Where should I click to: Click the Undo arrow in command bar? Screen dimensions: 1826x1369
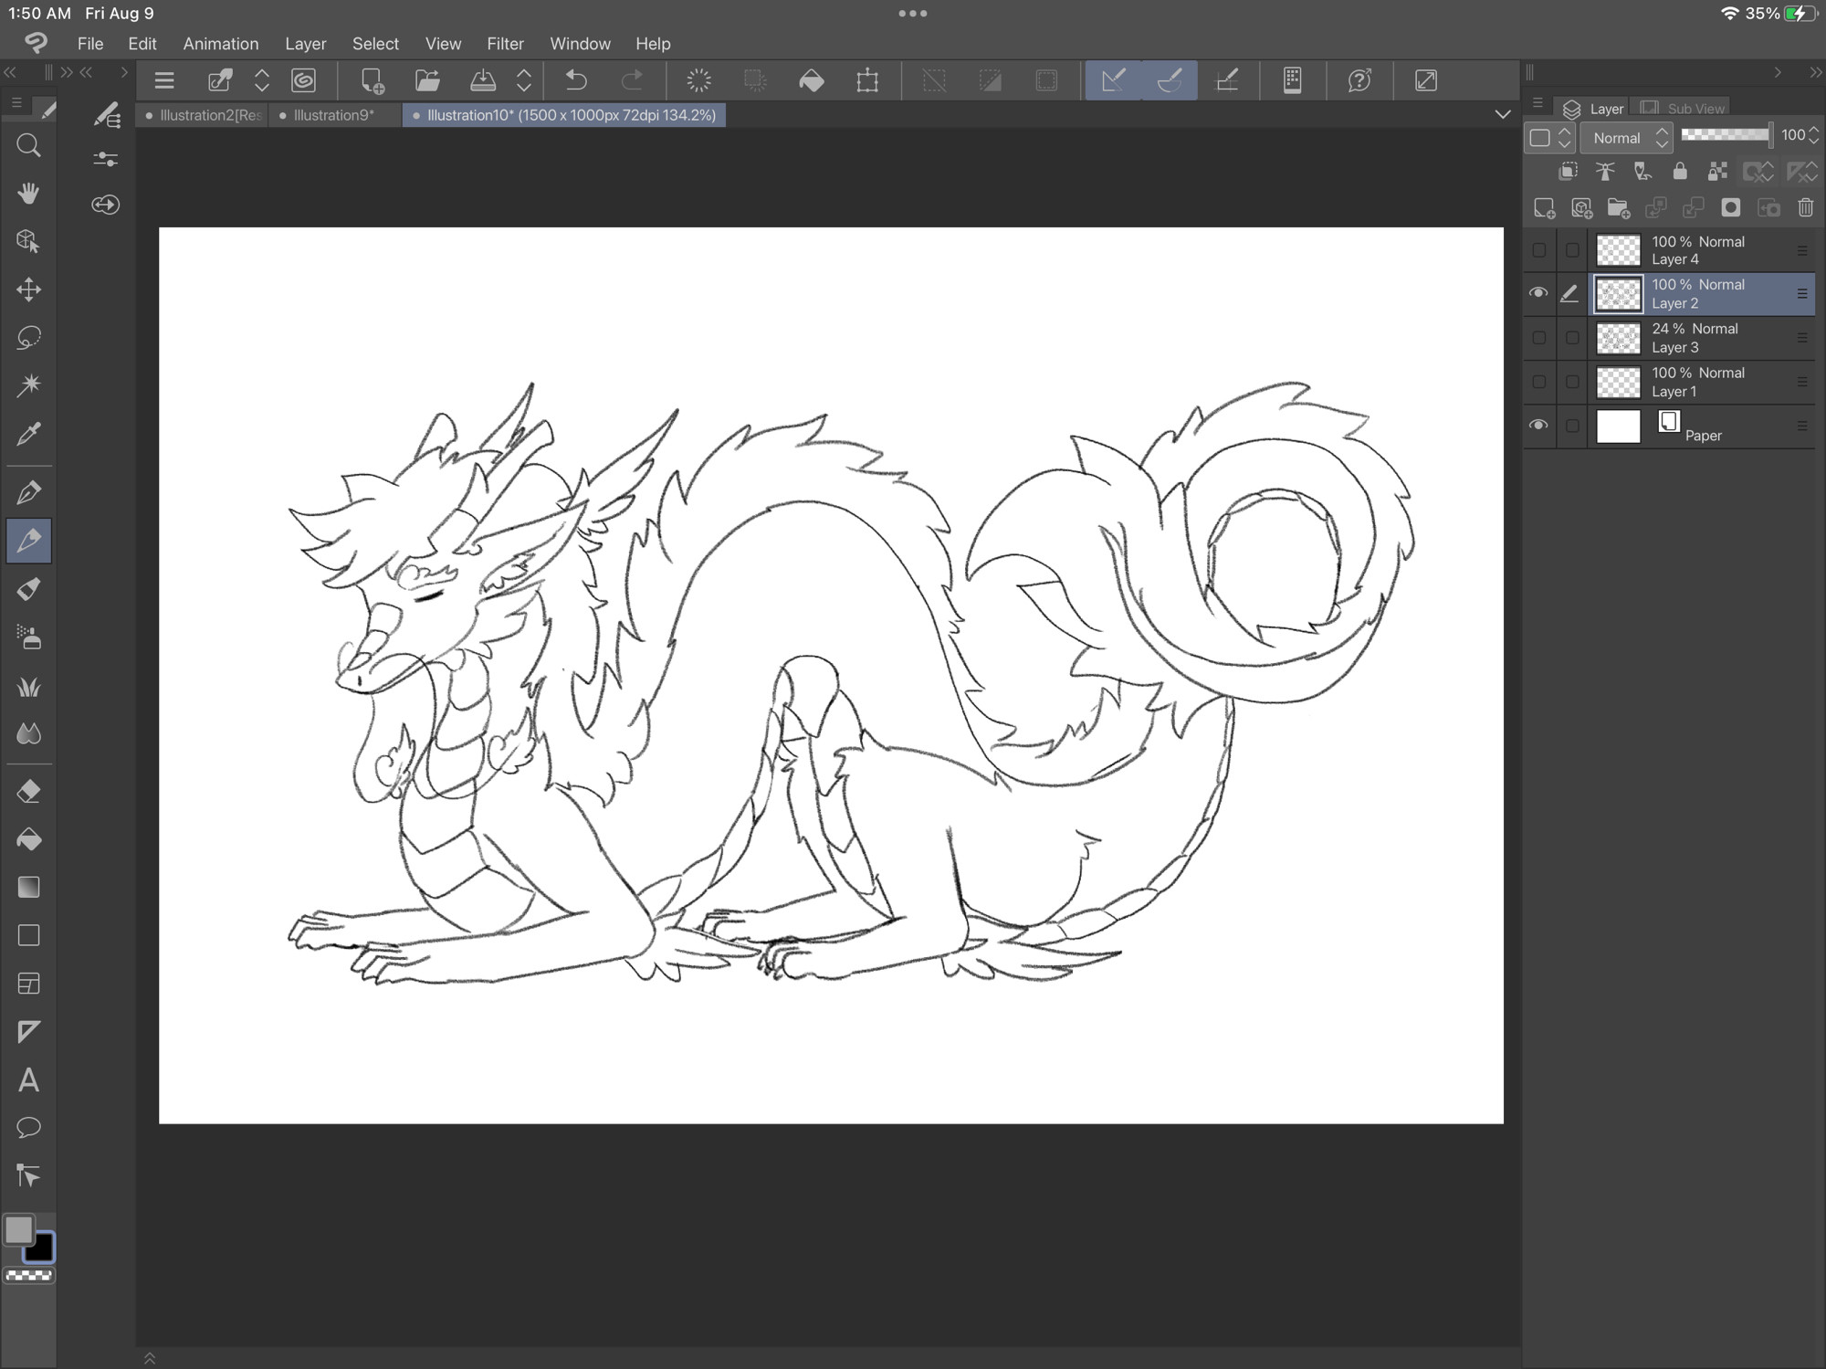click(576, 80)
